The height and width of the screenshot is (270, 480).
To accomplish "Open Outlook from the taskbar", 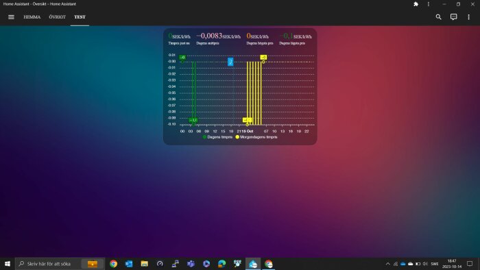I will [129, 264].
